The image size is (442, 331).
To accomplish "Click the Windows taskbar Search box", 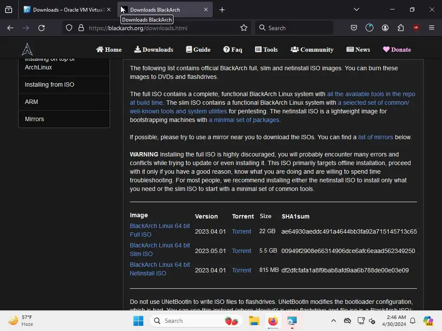I will [196, 321].
